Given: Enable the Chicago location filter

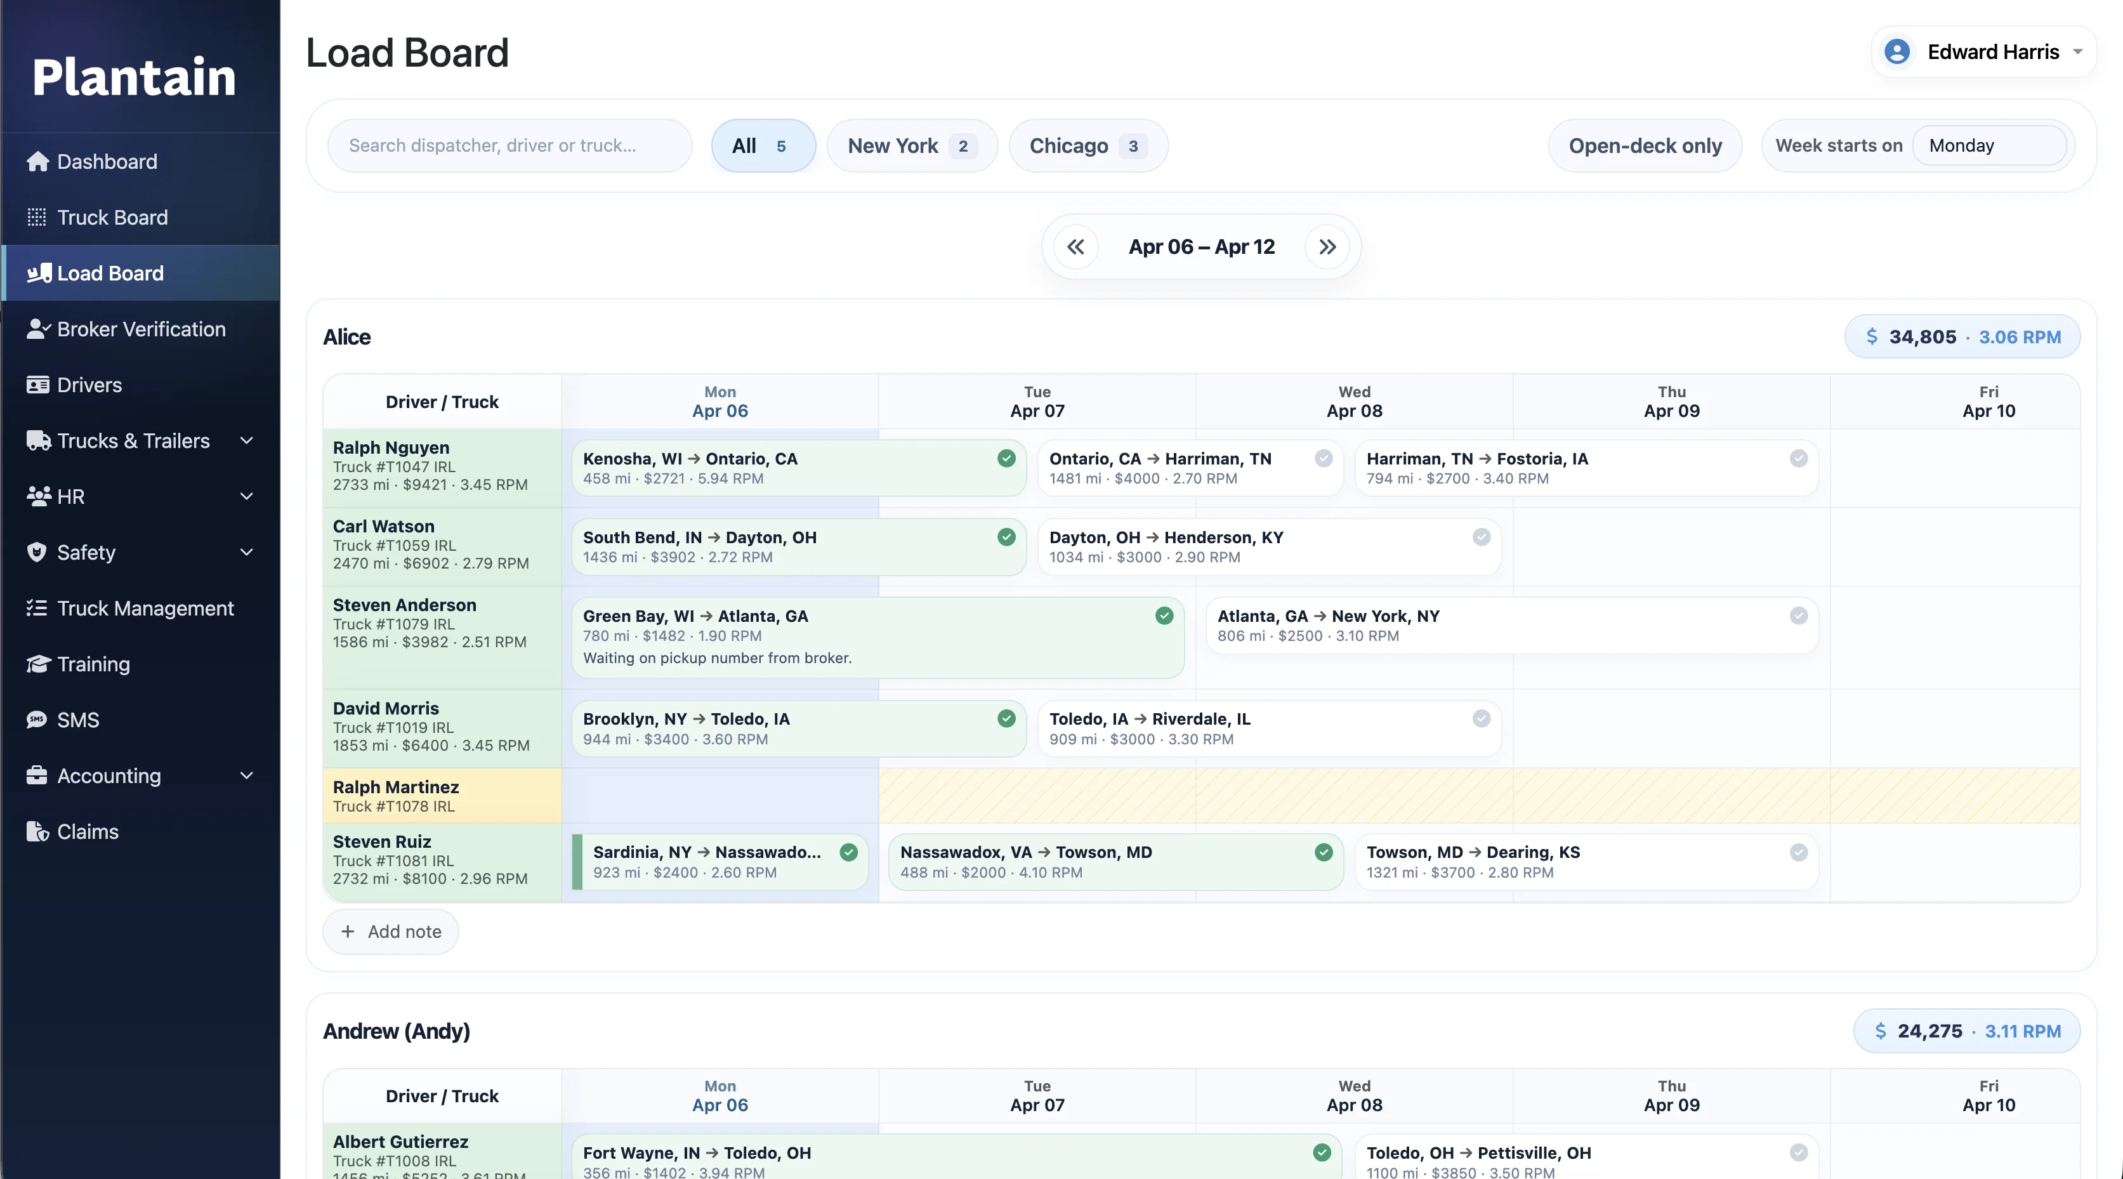Looking at the screenshot, I should (1087, 145).
